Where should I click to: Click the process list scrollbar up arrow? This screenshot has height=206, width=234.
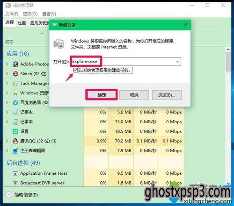click(x=228, y=50)
